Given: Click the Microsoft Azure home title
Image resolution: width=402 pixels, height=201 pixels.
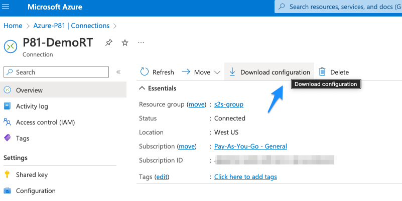Looking at the screenshot, I should [x=55, y=7].
